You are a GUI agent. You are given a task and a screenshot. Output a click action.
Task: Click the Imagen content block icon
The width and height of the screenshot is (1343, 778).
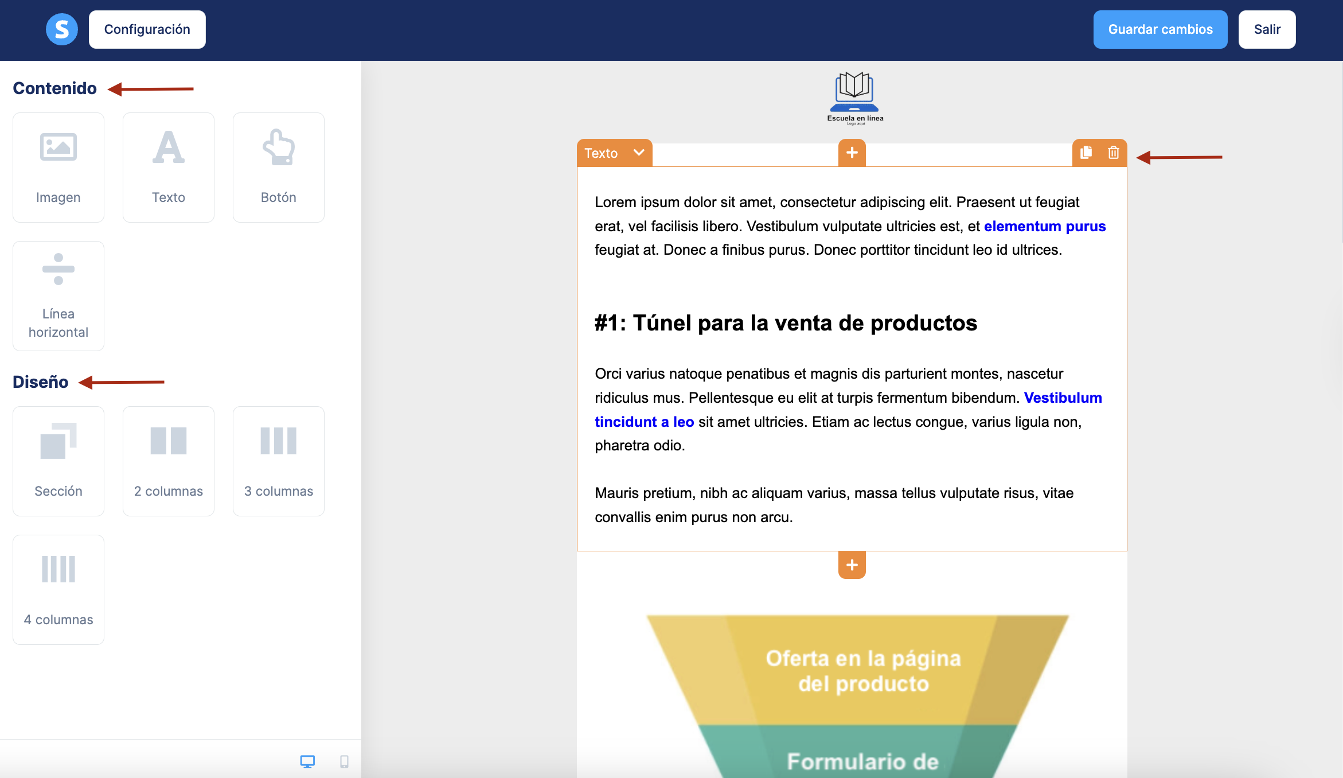[58, 148]
